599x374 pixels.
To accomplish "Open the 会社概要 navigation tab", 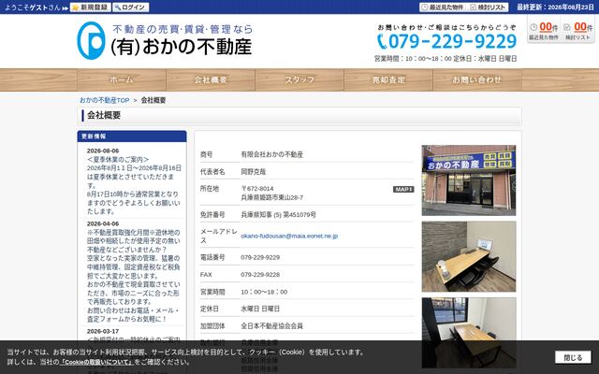I will click(x=211, y=79).
